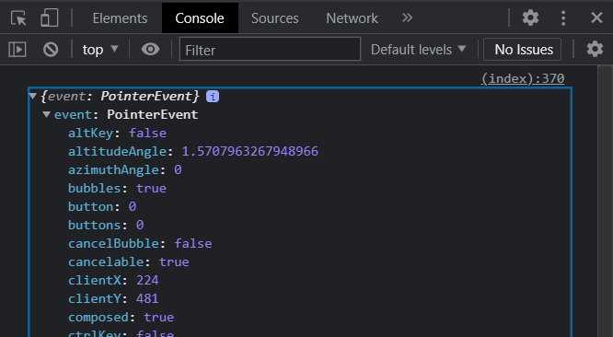Open the top JavaScript context dropdown
The height and width of the screenshot is (337, 613).
point(100,50)
